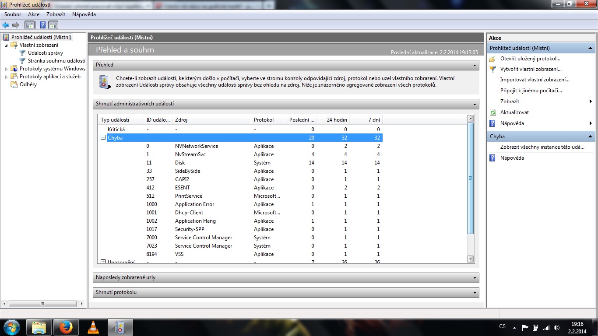This screenshot has width=598, height=336.
Task: Expand Protokoly systému Windows tree arrow
Action: click(6, 69)
